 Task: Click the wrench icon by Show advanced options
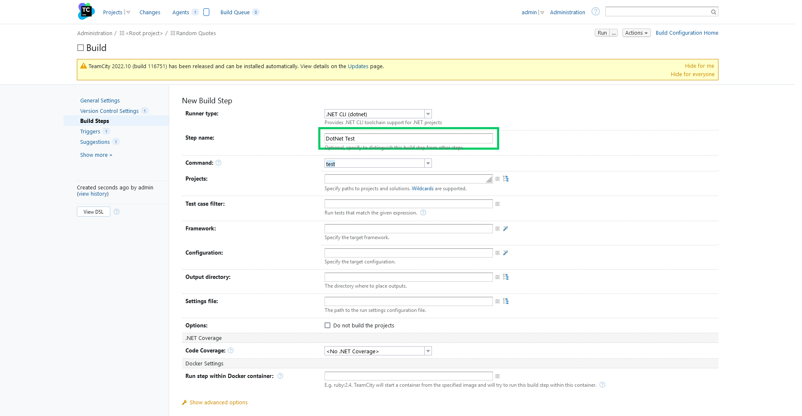[x=185, y=403]
